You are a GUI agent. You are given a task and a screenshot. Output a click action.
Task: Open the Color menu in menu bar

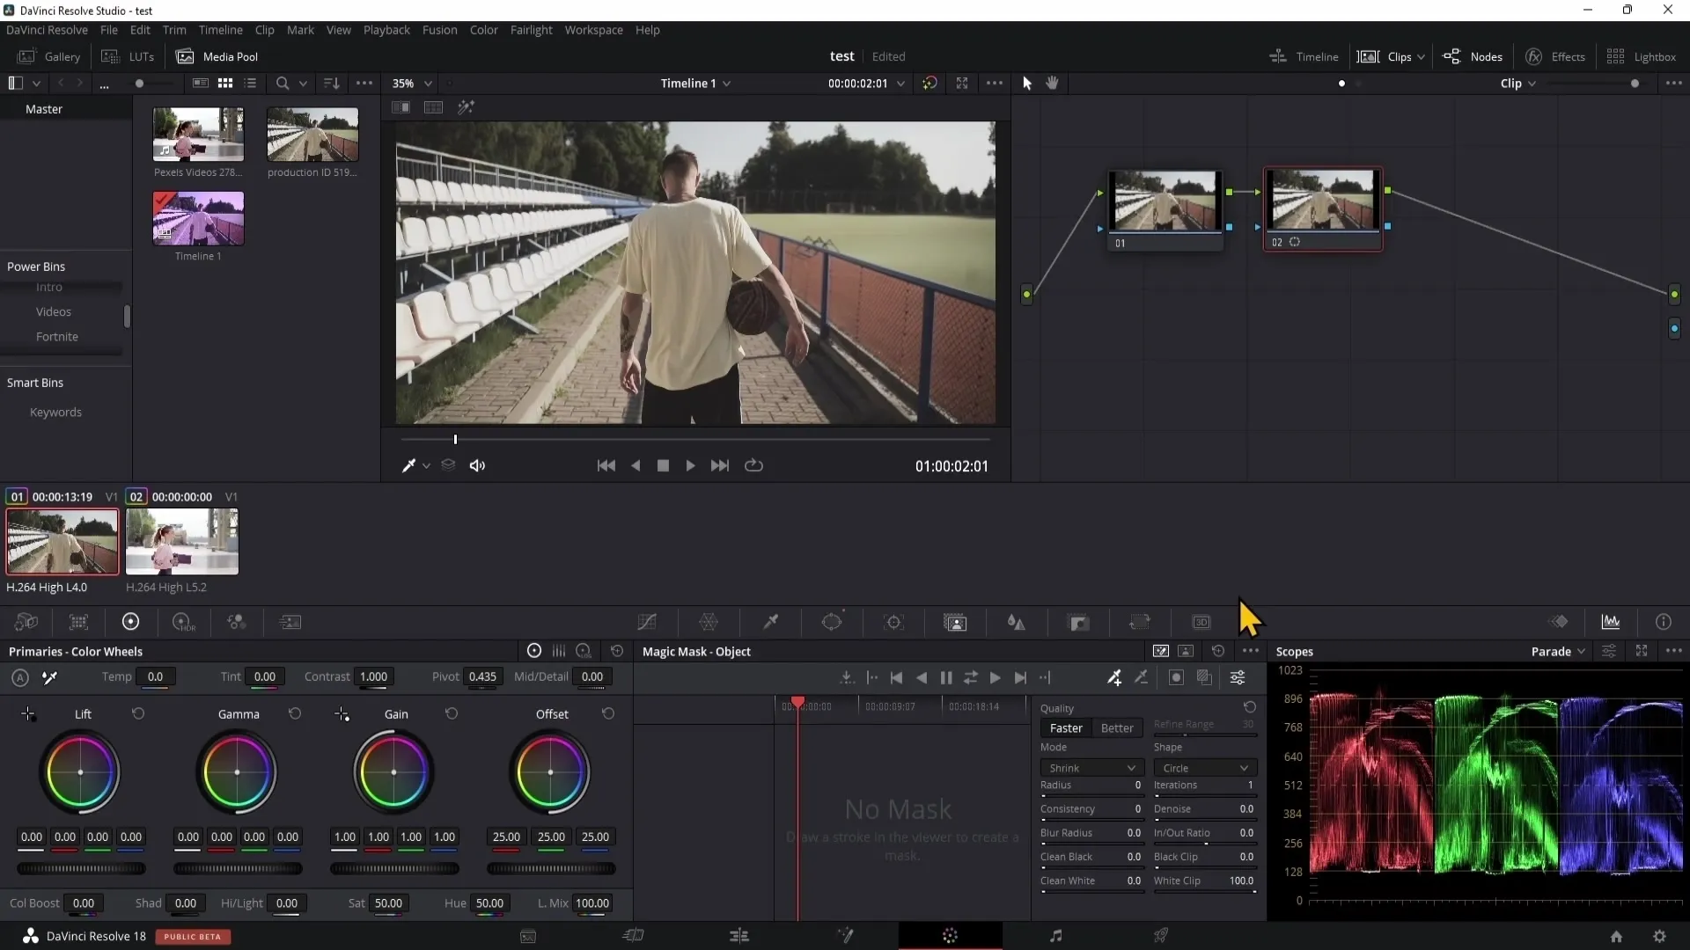(485, 30)
